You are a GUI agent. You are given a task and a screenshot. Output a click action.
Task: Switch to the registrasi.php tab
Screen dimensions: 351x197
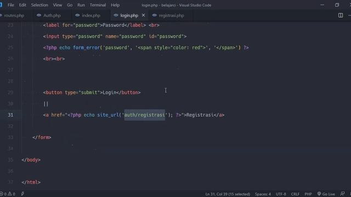171,15
